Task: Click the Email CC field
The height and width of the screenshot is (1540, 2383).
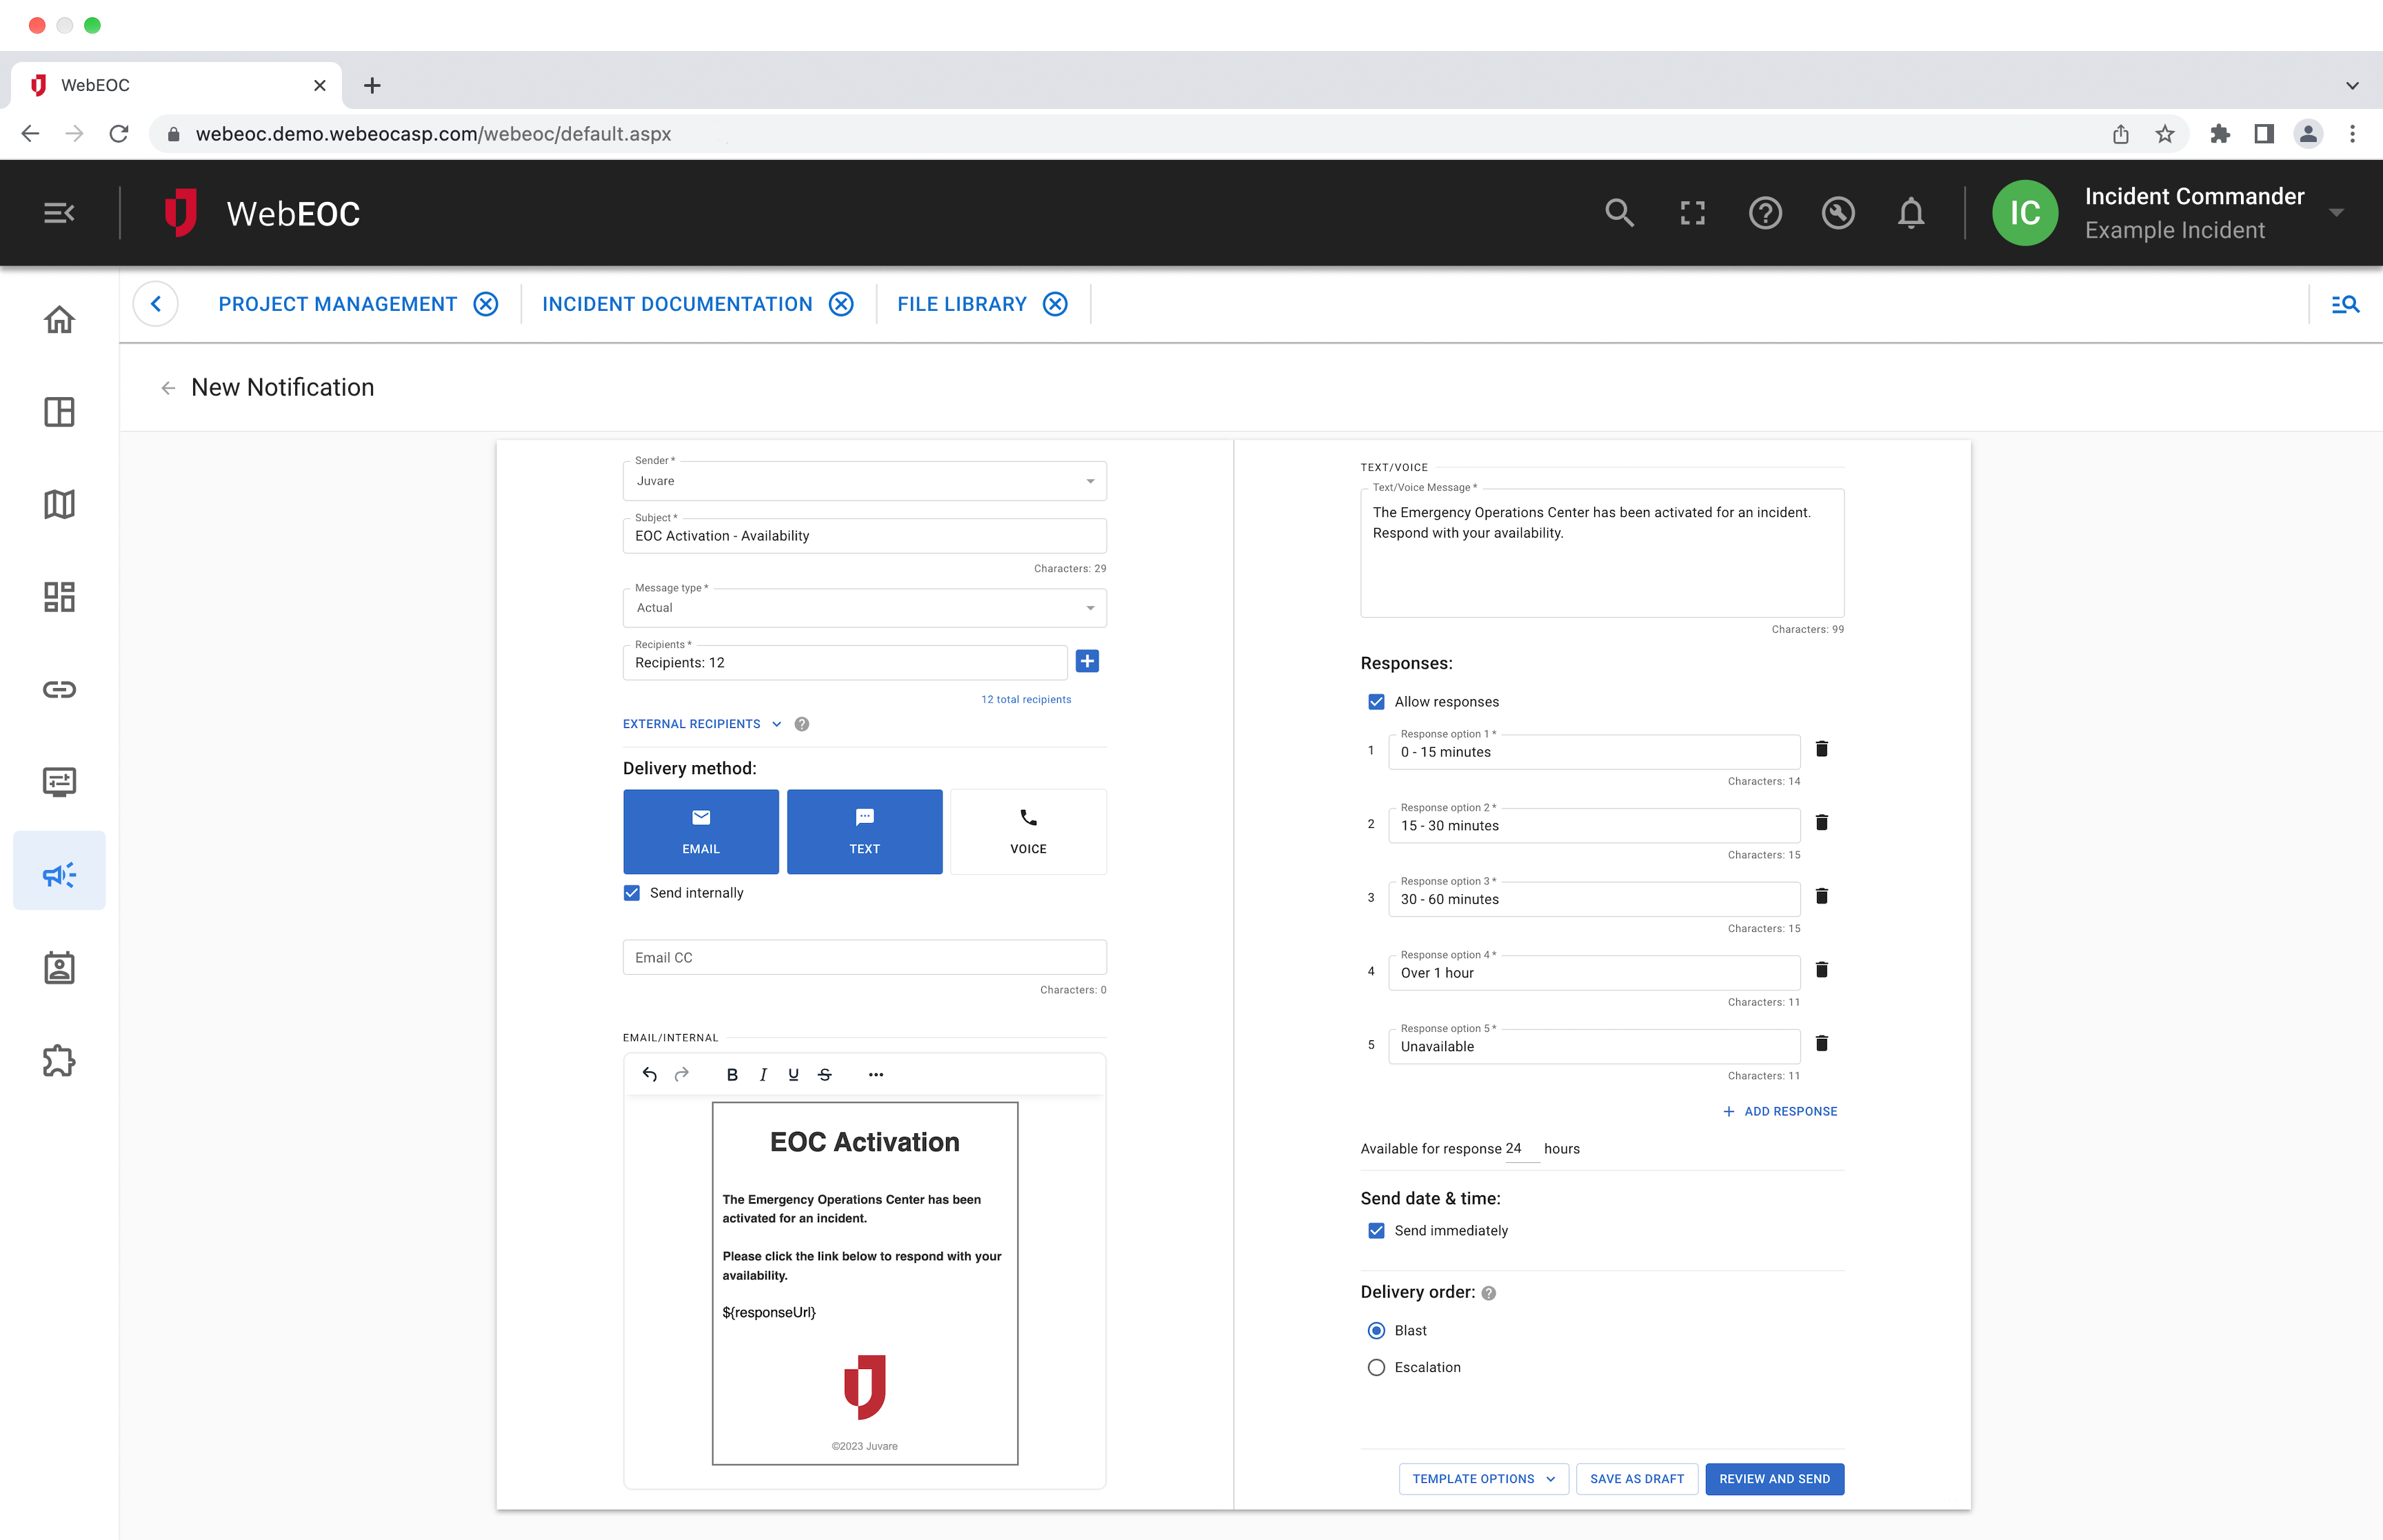Action: pos(865,958)
